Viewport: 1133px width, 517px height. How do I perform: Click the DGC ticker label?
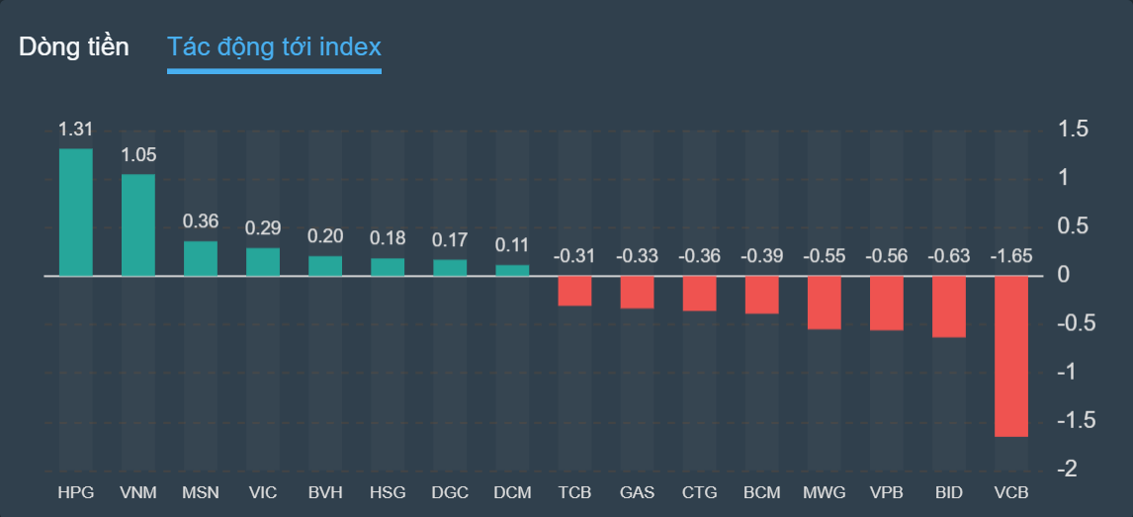tap(450, 491)
